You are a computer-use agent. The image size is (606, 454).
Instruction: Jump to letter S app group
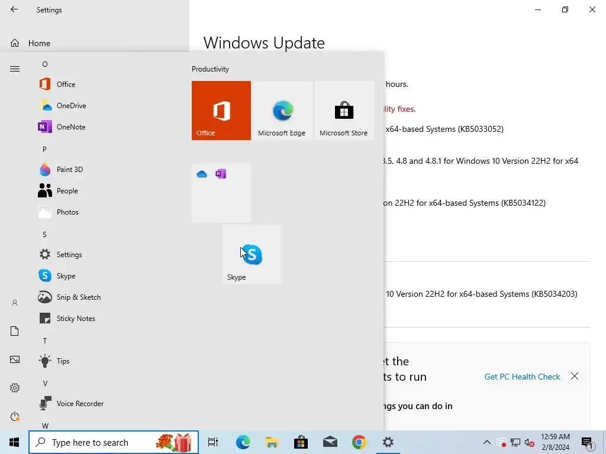[44, 234]
